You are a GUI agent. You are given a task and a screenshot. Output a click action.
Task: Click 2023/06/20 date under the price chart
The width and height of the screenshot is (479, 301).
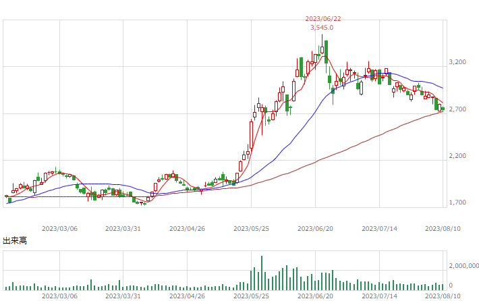point(315,229)
